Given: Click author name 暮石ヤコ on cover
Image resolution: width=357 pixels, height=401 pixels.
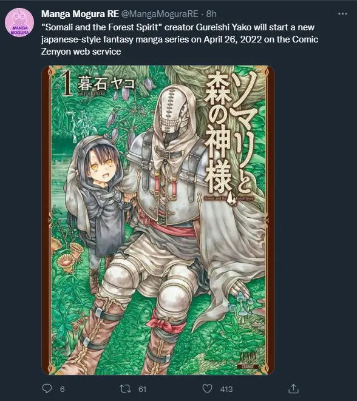Looking at the screenshot, I should [x=106, y=83].
